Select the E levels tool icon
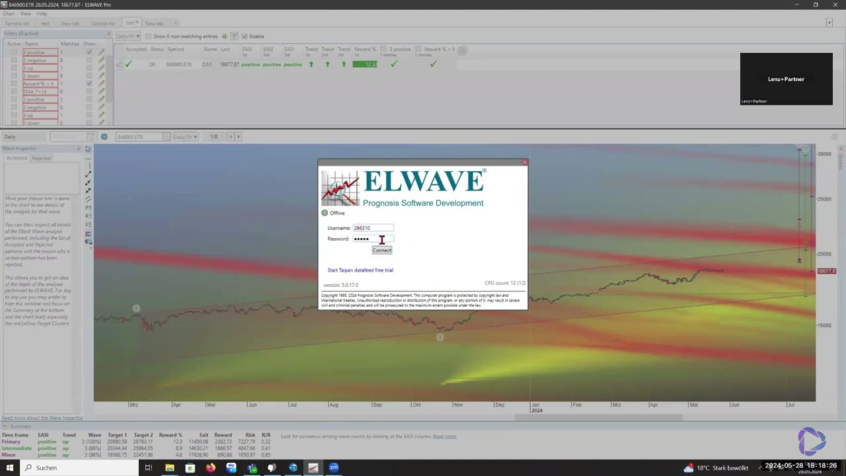The width and height of the screenshot is (846, 476). coord(88,224)
